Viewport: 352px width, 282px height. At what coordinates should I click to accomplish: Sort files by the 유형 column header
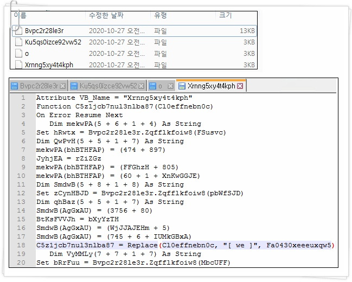161,15
